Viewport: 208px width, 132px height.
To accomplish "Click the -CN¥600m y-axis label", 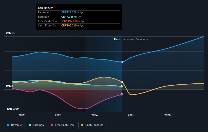I will click(13, 109).
